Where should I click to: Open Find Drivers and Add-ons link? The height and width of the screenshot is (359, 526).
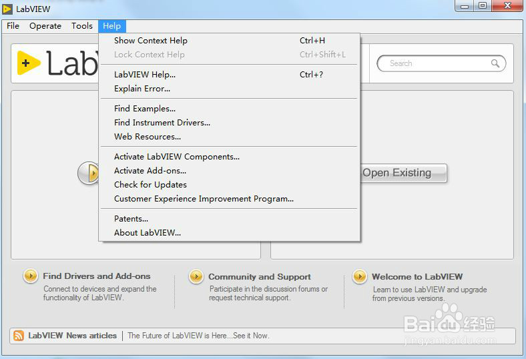click(x=97, y=276)
